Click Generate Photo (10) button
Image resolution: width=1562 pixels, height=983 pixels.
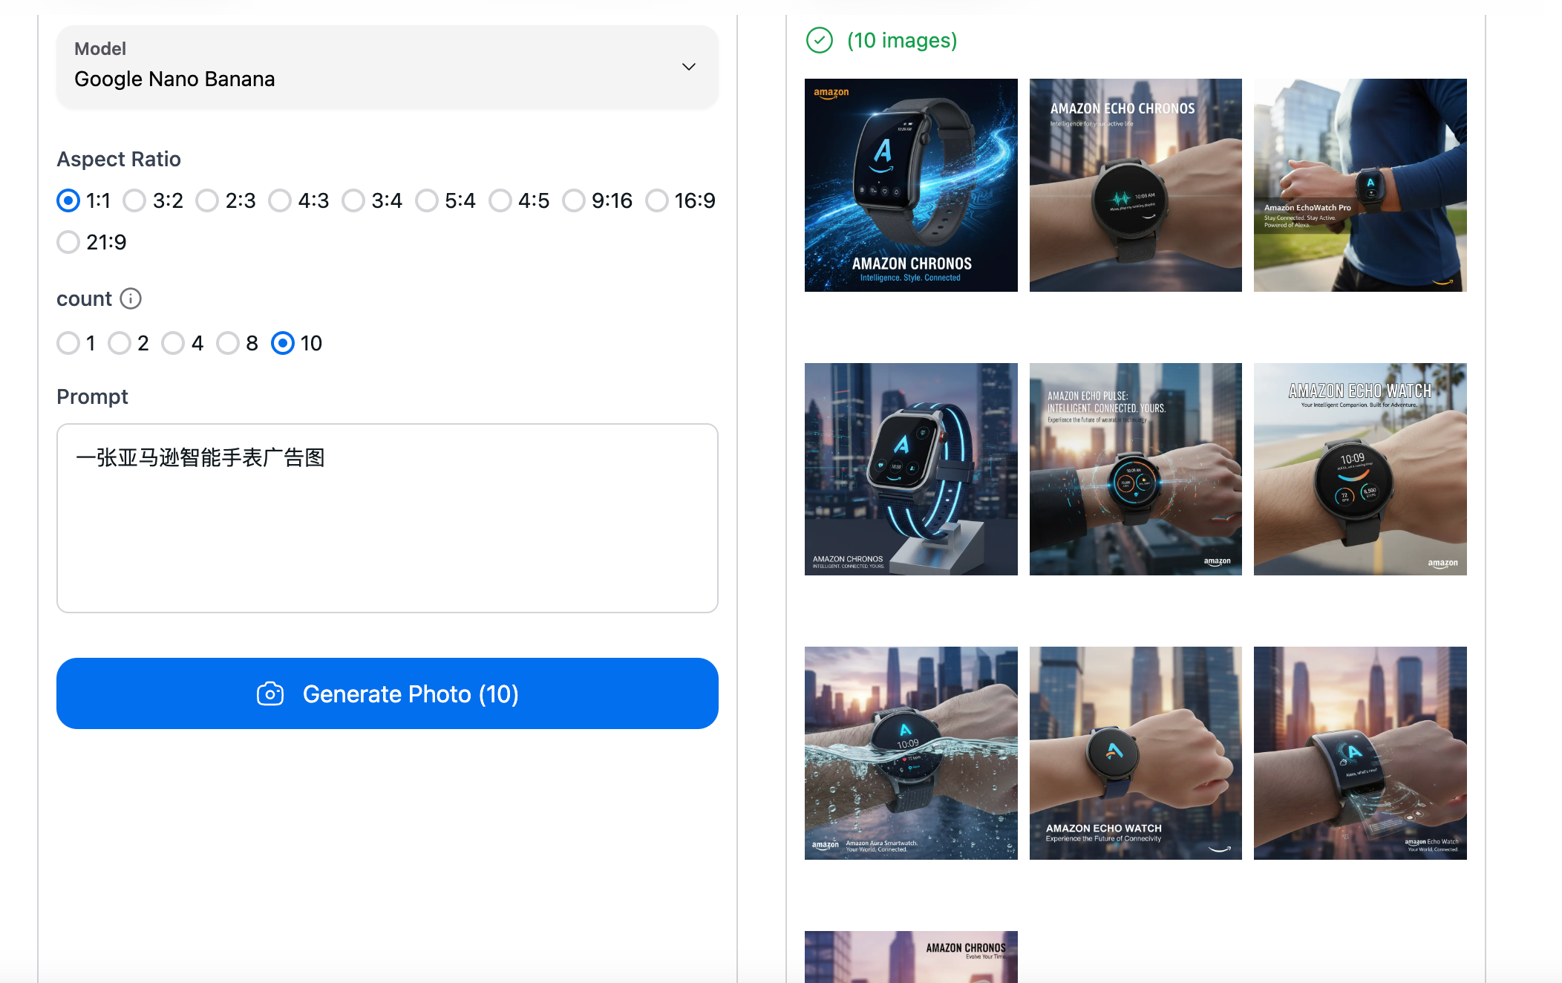(x=387, y=693)
